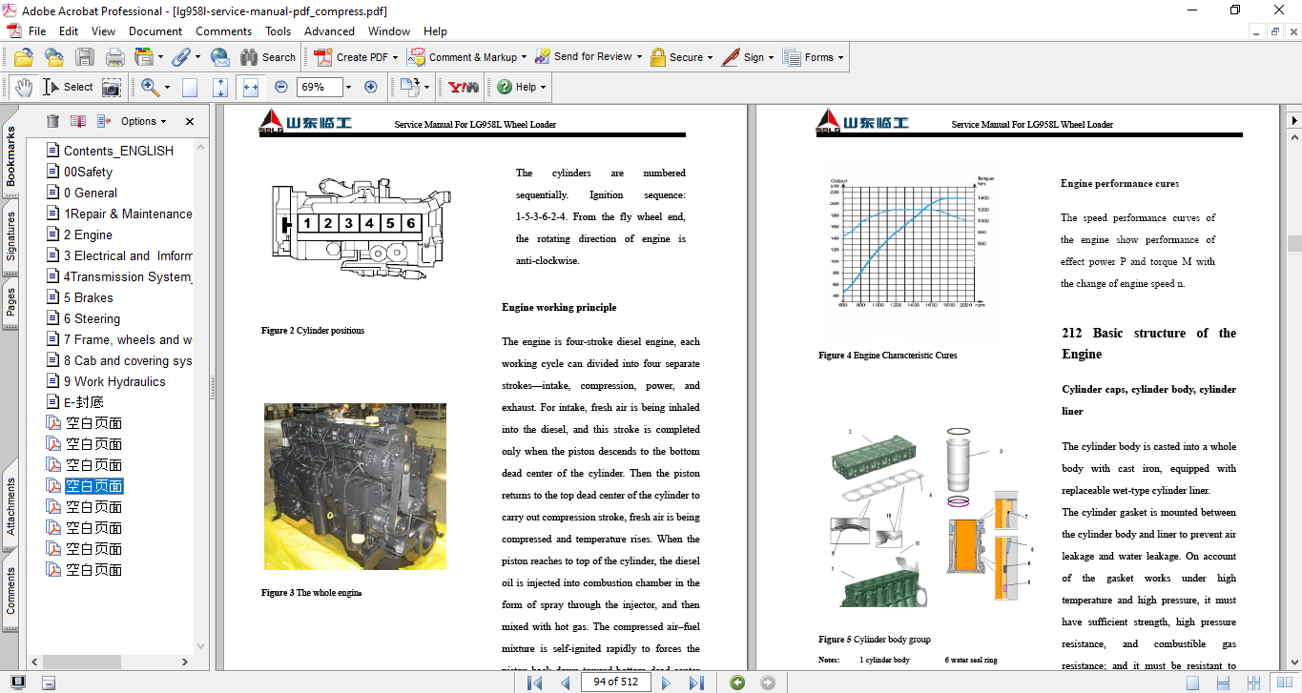Click the Save disk icon

point(85,57)
